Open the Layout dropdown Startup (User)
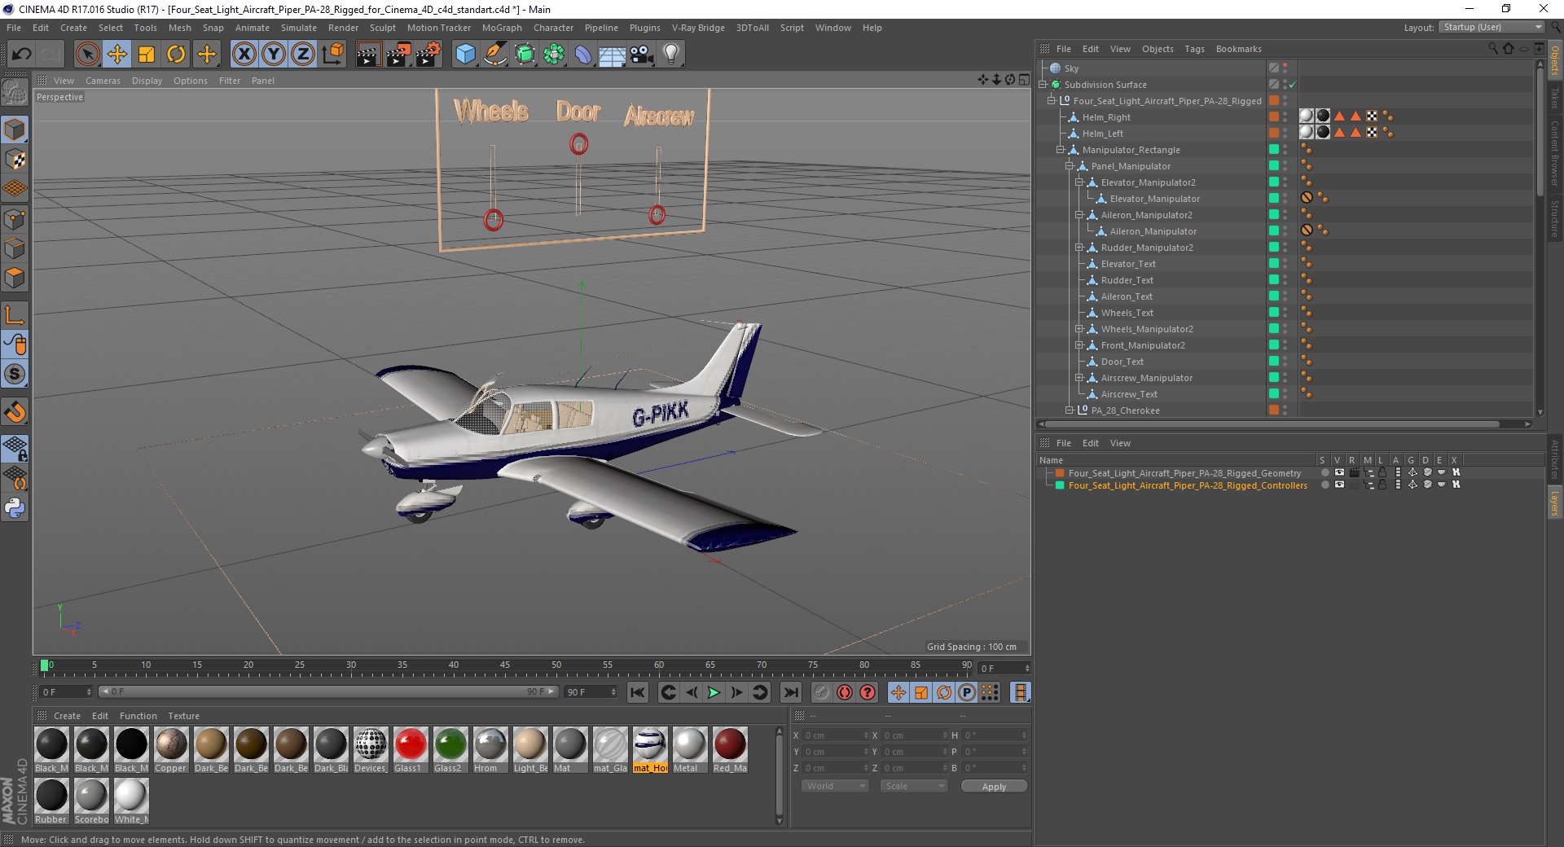 [1492, 27]
